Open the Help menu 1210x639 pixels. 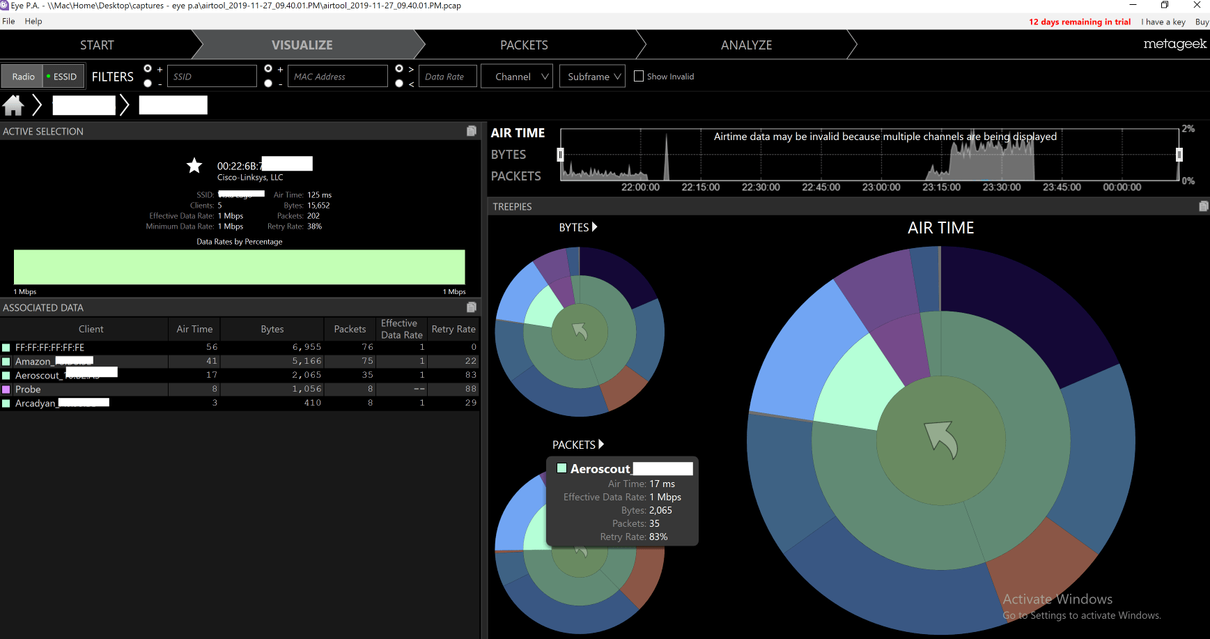click(x=33, y=21)
